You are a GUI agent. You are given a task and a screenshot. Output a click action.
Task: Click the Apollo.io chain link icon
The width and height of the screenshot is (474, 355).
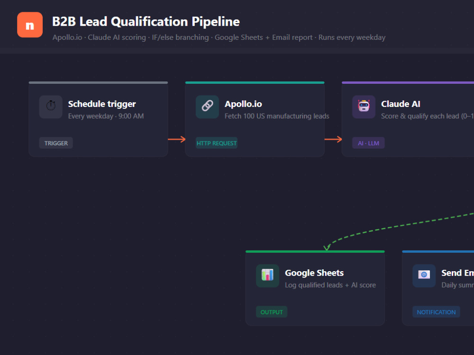(208, 107)
